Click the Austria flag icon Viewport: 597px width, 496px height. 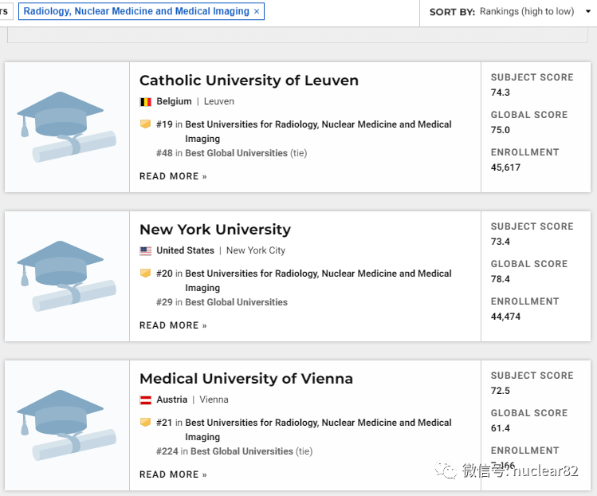coord(146,400)
